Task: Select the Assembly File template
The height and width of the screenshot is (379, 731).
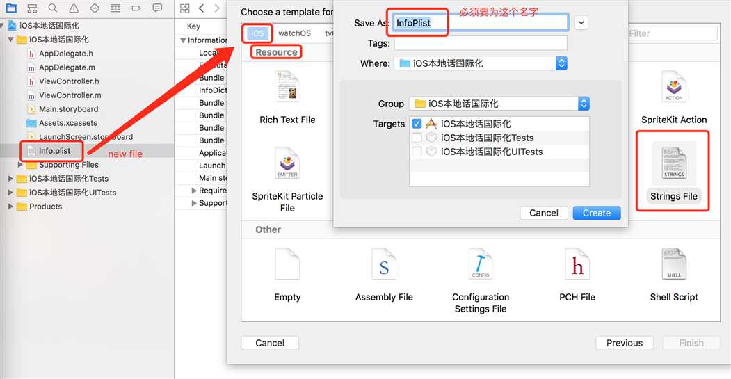Action: pos(384,275)
